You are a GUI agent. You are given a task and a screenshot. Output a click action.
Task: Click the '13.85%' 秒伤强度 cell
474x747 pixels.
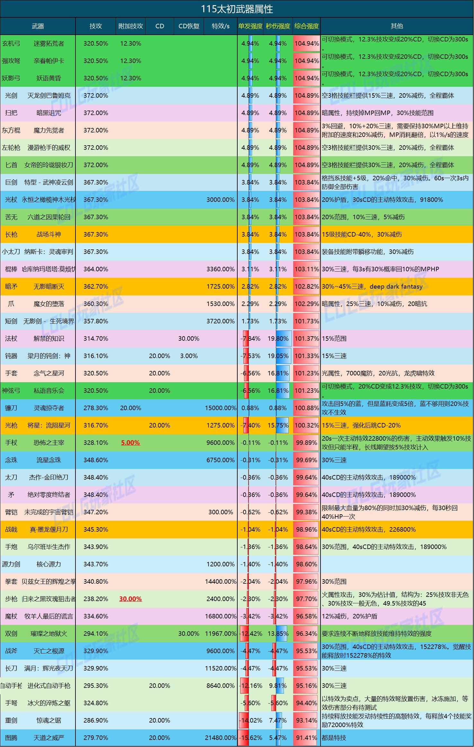[x=278, y=634]
